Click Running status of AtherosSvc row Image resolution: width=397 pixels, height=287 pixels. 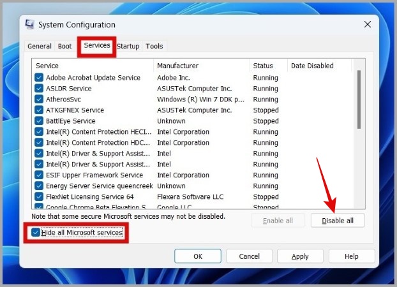[x=266, y=99]
